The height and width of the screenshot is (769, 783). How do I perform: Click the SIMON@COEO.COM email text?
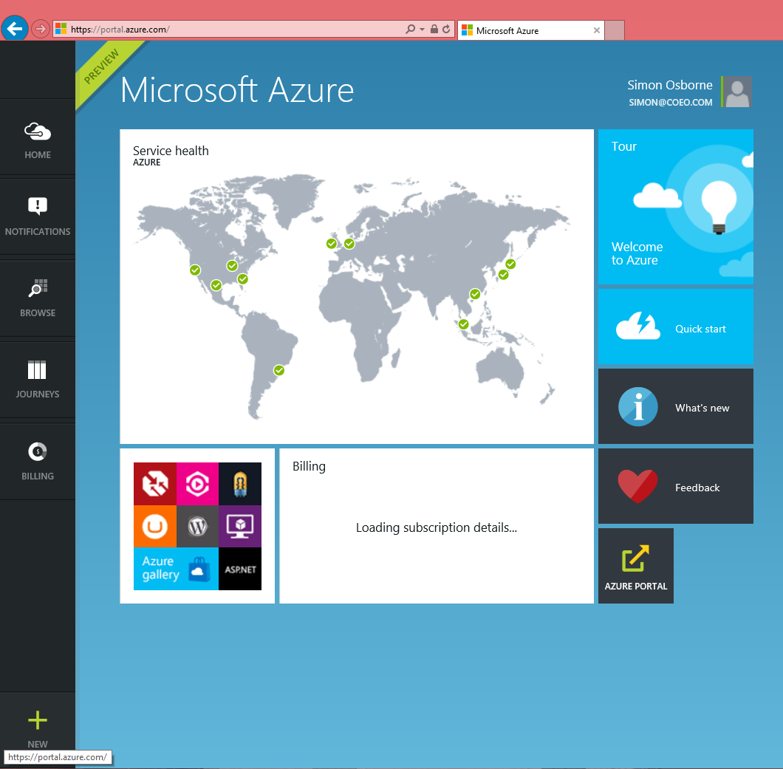pyautogui.click(x=670, y=103)
